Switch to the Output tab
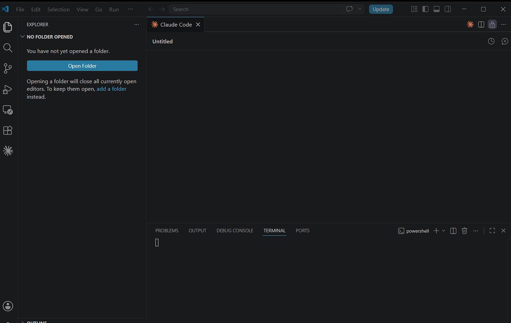Screen dimensions: 511x323 198,231
